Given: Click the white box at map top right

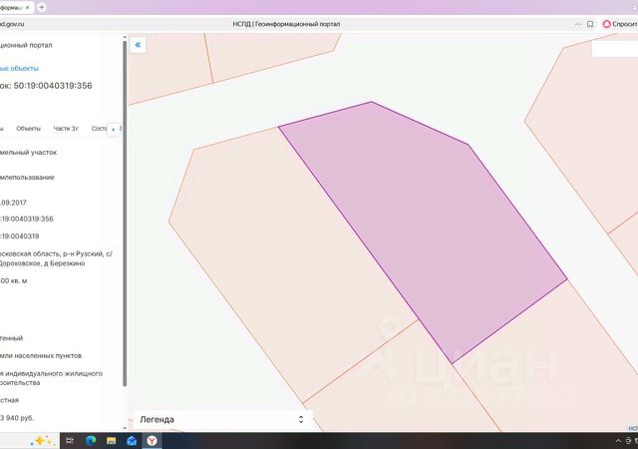Looking at the screenshot, I should 614,49.
